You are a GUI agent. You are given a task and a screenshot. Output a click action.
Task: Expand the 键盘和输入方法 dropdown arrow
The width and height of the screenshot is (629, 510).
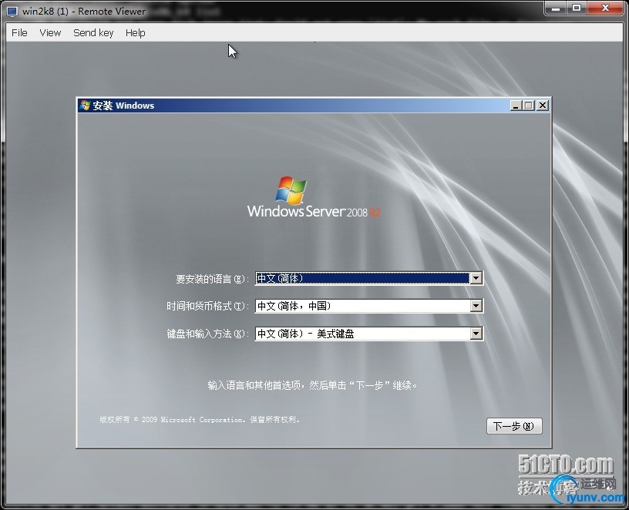(476, 334)
